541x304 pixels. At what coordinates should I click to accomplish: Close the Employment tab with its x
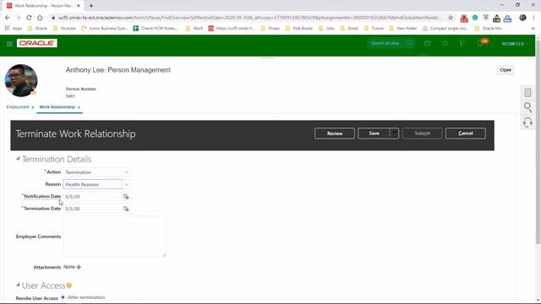pos(33,107)
